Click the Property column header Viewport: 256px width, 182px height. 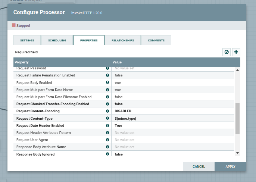tap(22, 62)
